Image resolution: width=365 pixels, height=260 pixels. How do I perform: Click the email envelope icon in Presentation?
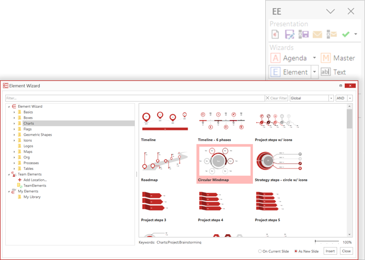click(317, 35)
